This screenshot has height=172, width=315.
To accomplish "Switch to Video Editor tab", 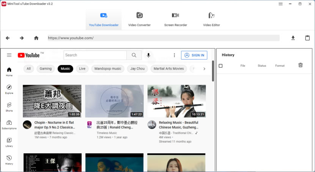I will click(211, 19).
